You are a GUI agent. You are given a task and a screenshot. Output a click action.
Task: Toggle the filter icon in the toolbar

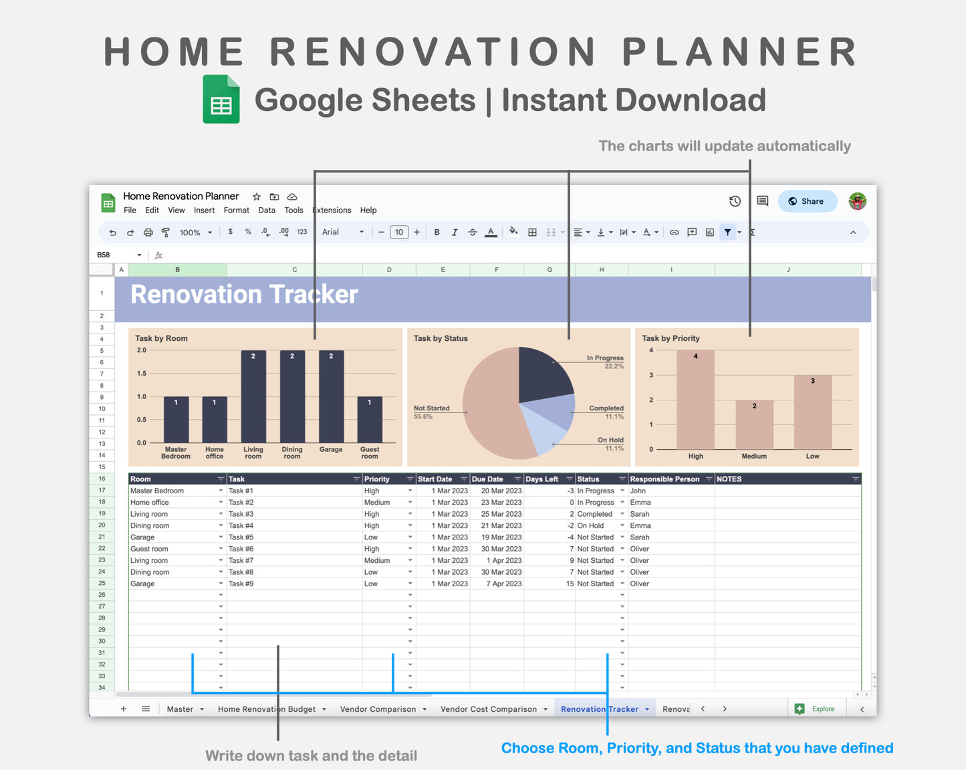[727, 232]
